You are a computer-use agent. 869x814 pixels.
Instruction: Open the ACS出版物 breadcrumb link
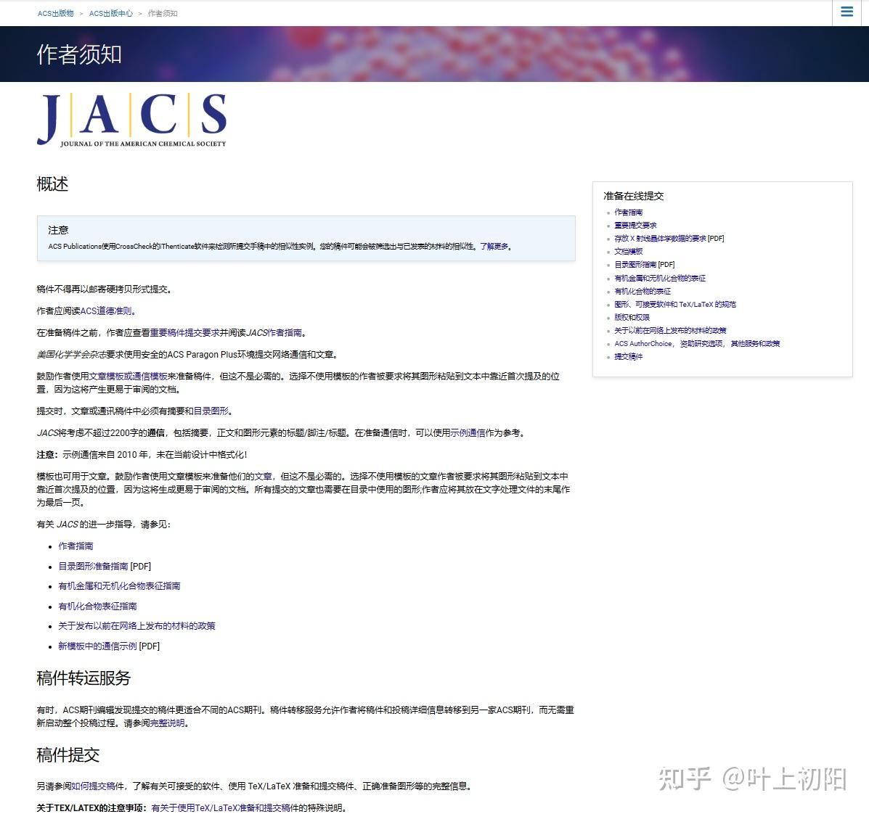[55, 13]
